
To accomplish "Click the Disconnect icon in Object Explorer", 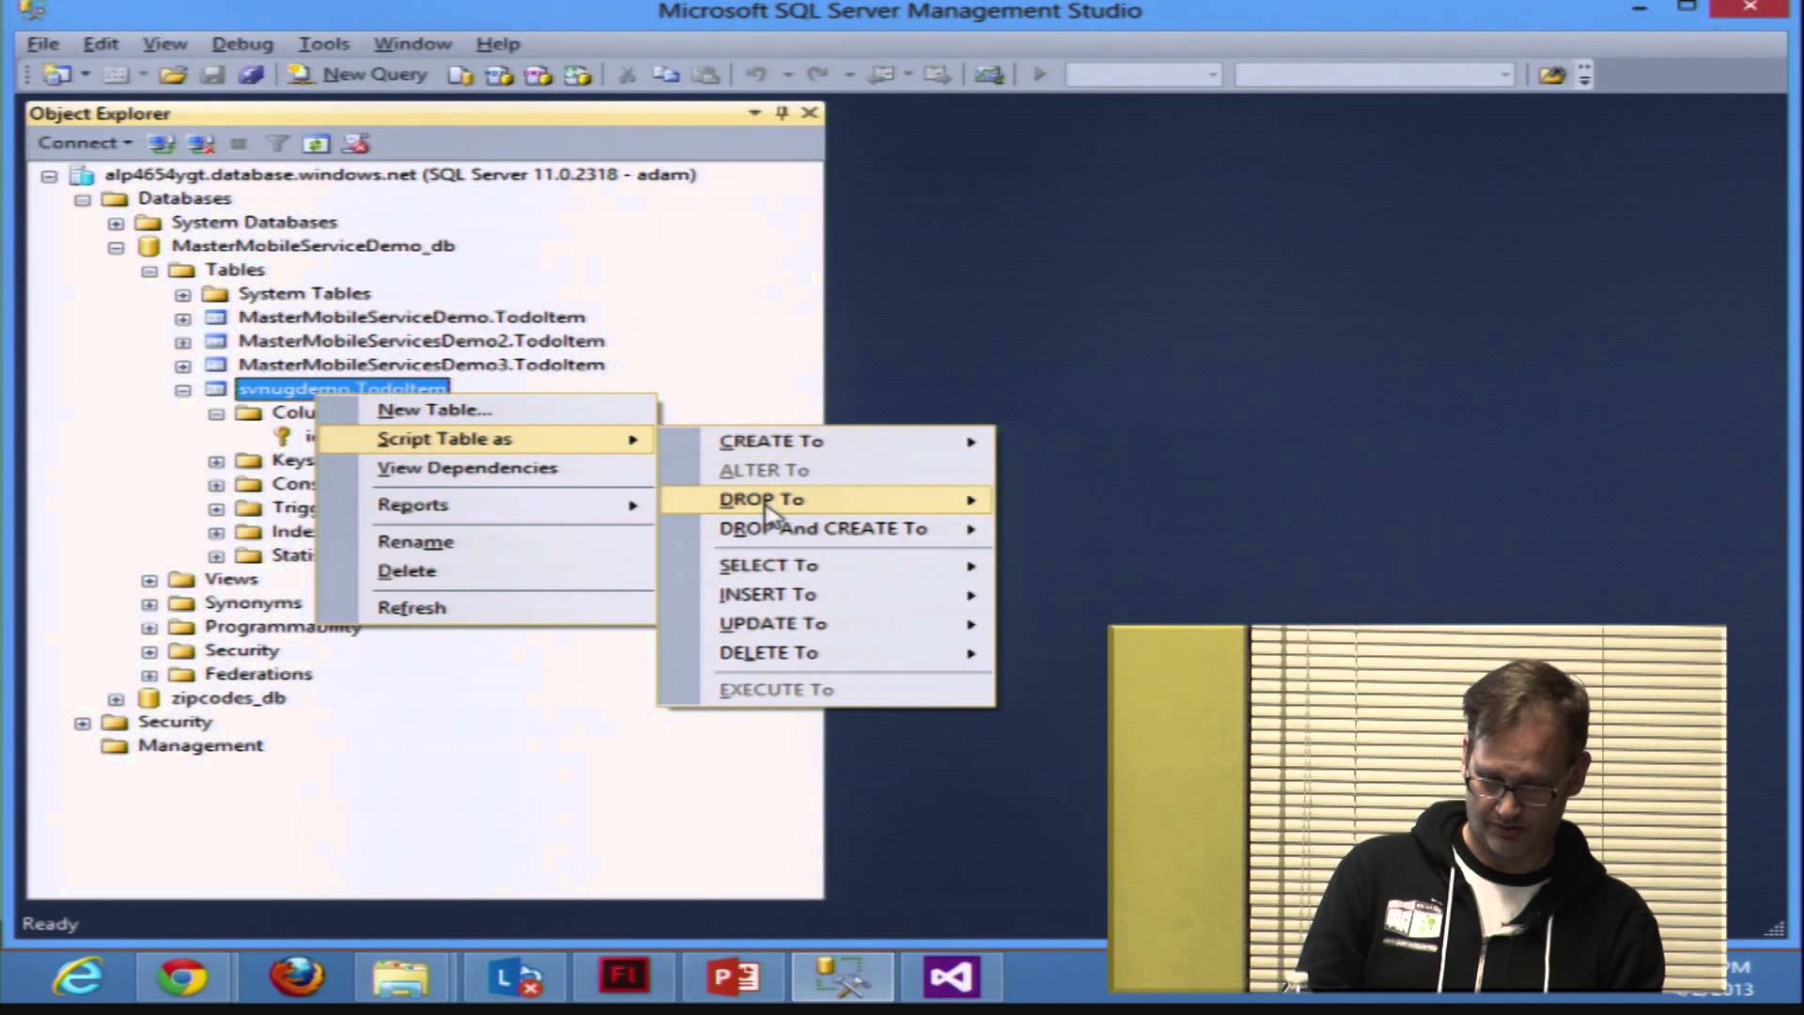I will 201,144.
